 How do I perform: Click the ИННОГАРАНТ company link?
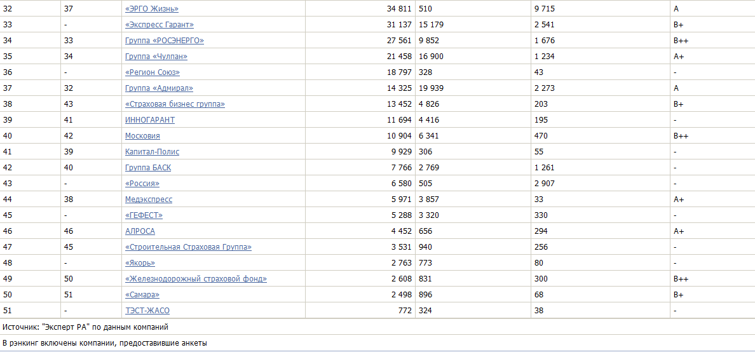149,120
